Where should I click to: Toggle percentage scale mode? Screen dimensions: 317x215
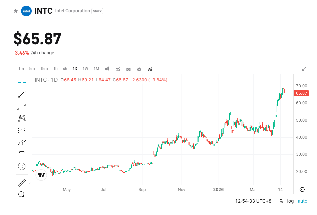coord(281,201)
